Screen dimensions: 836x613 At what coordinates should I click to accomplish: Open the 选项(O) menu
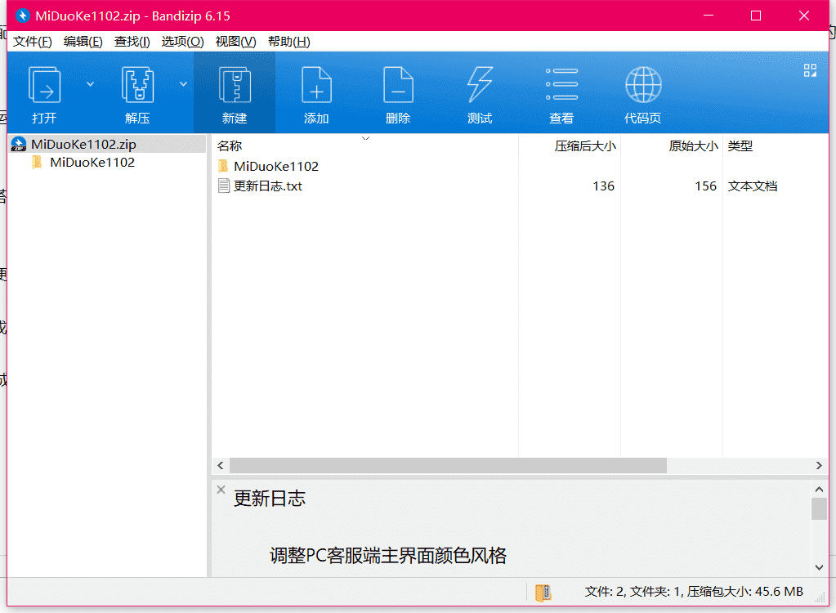tap(183, 42)
